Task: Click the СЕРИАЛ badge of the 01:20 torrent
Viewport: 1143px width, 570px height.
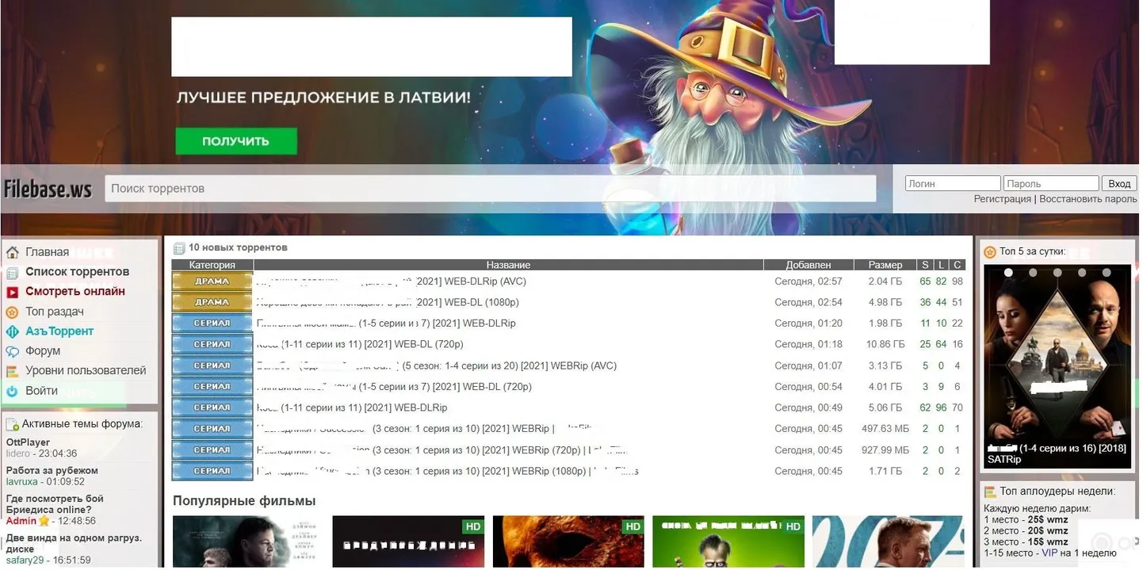Action: 212,323
